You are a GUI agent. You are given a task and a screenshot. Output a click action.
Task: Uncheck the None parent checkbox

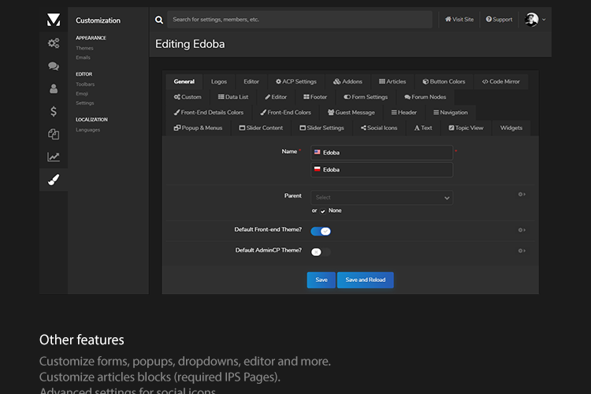(323, 211)
